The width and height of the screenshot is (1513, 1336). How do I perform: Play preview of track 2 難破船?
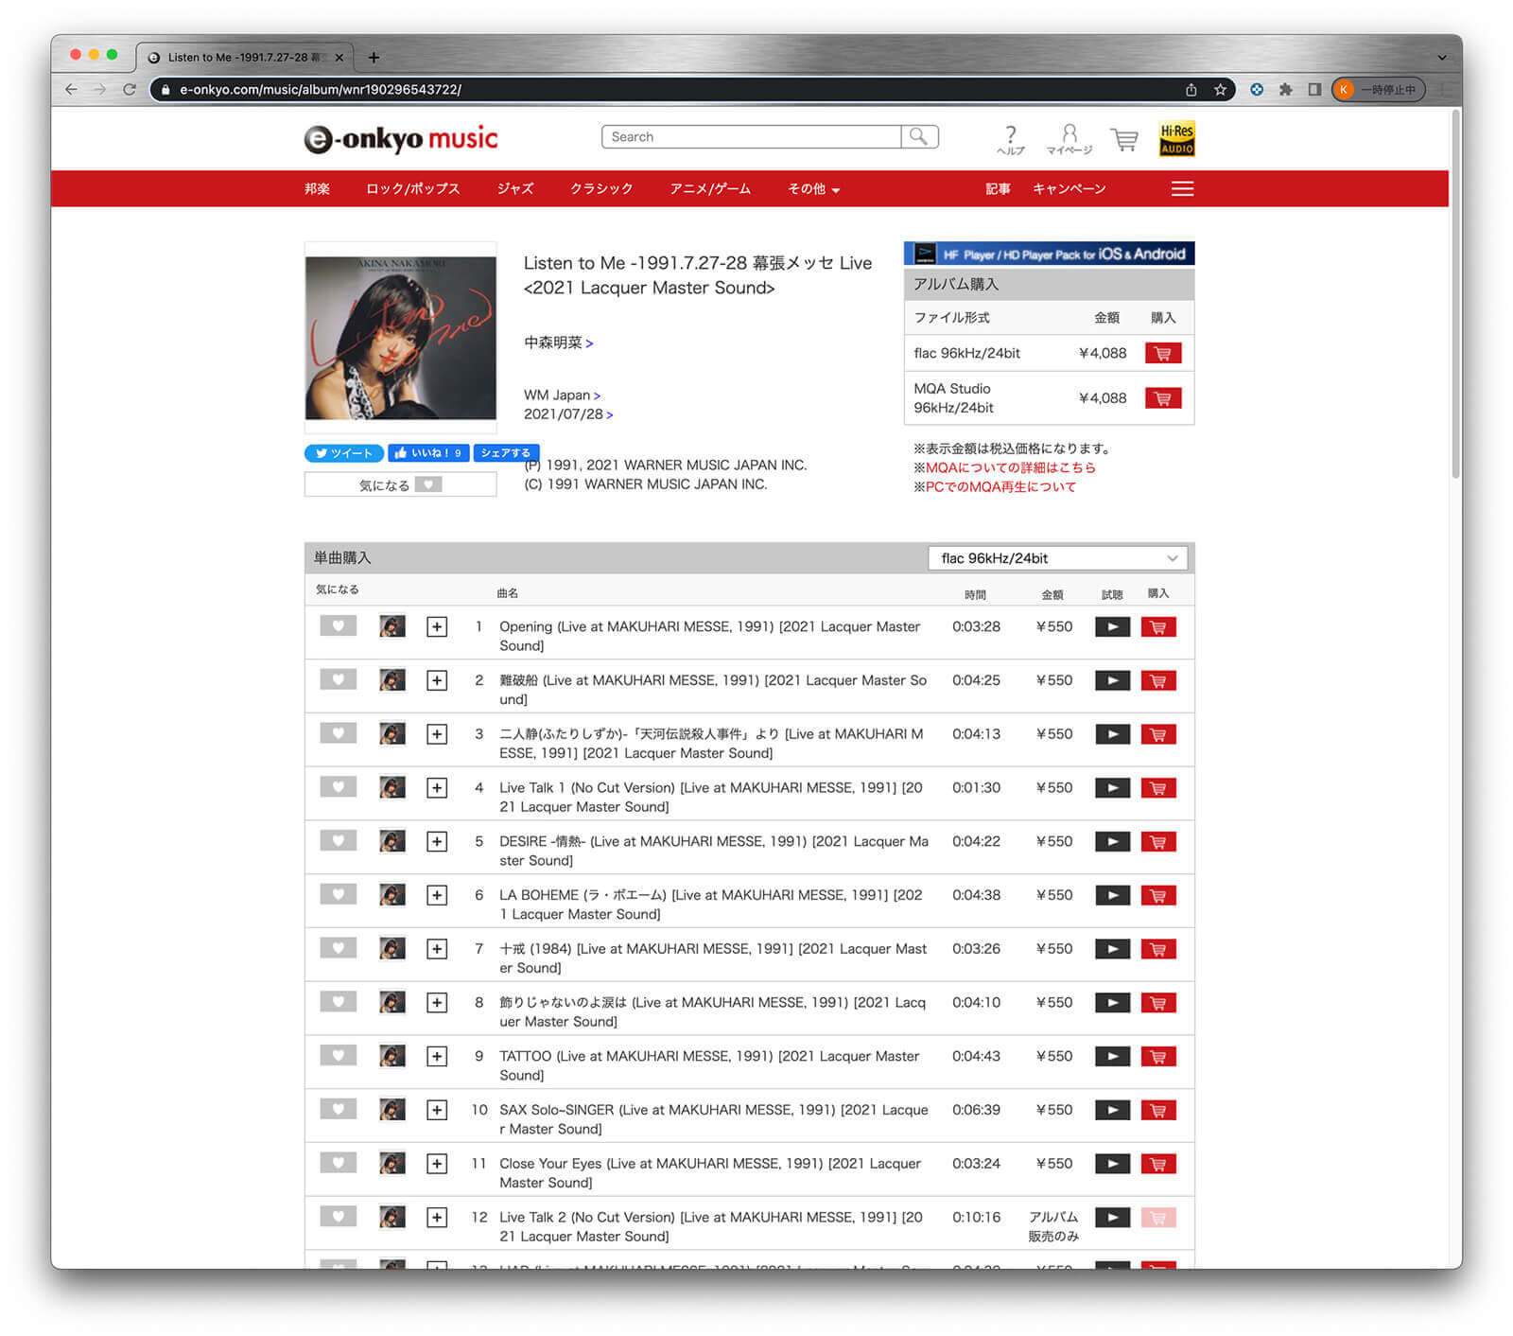click(x=1112, y=680)
